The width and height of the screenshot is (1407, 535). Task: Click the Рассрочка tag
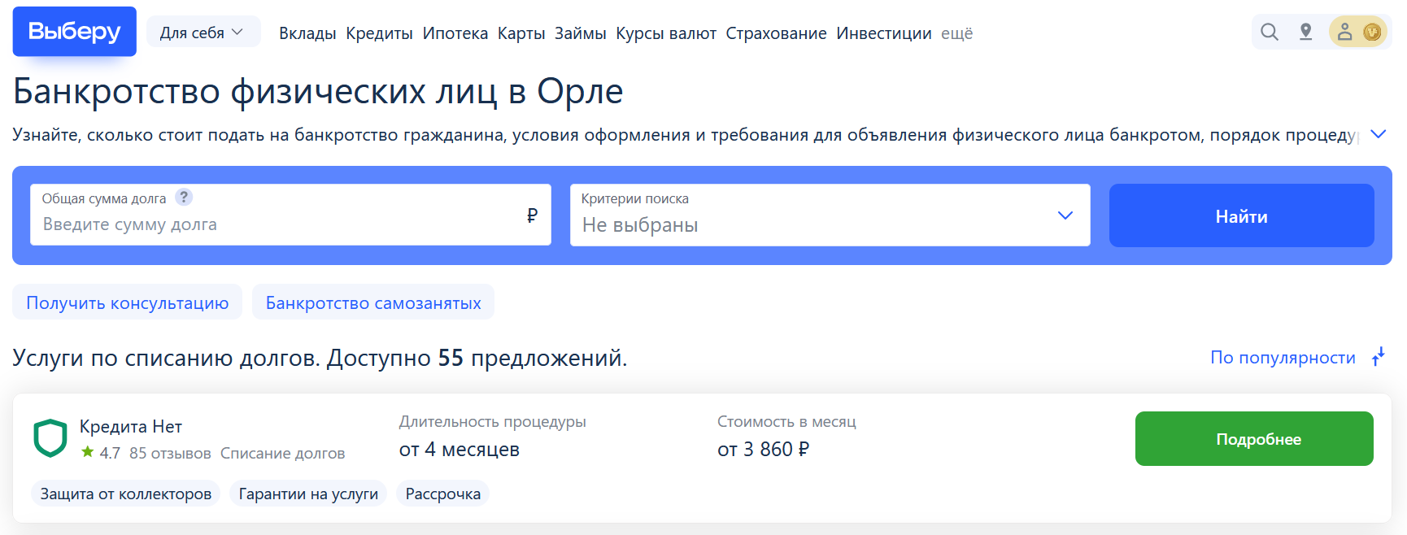click(442, 494)
